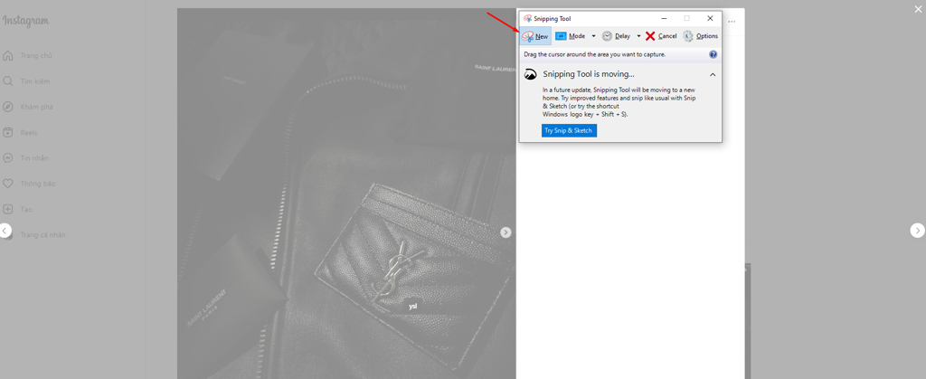Click the plus icon beside Tạo
The image size is (926, 379).
pos(7,209)
